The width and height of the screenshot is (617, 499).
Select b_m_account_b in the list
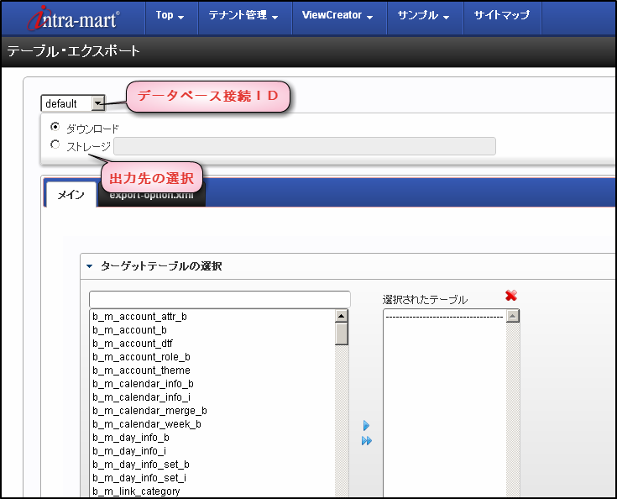point(212,330)
